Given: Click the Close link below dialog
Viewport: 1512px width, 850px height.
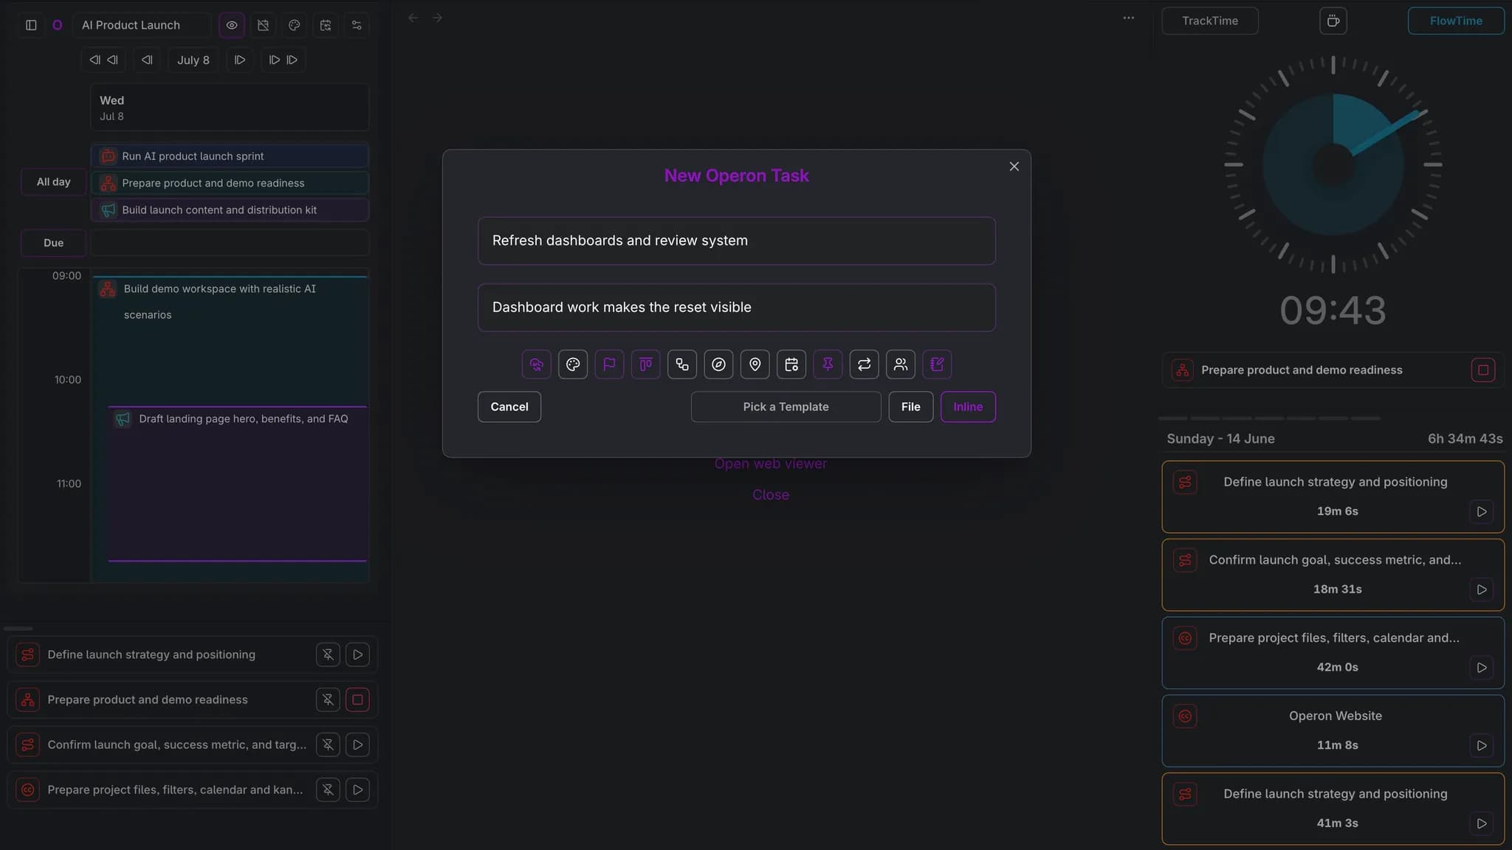Looking at the screenshot, I should coord(770,494).
